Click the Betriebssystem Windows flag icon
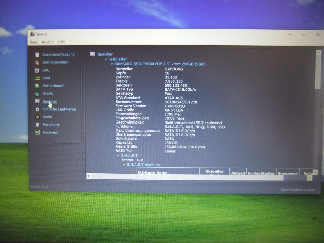This screenshot has width=324, height=243. [x=37, y=62]
